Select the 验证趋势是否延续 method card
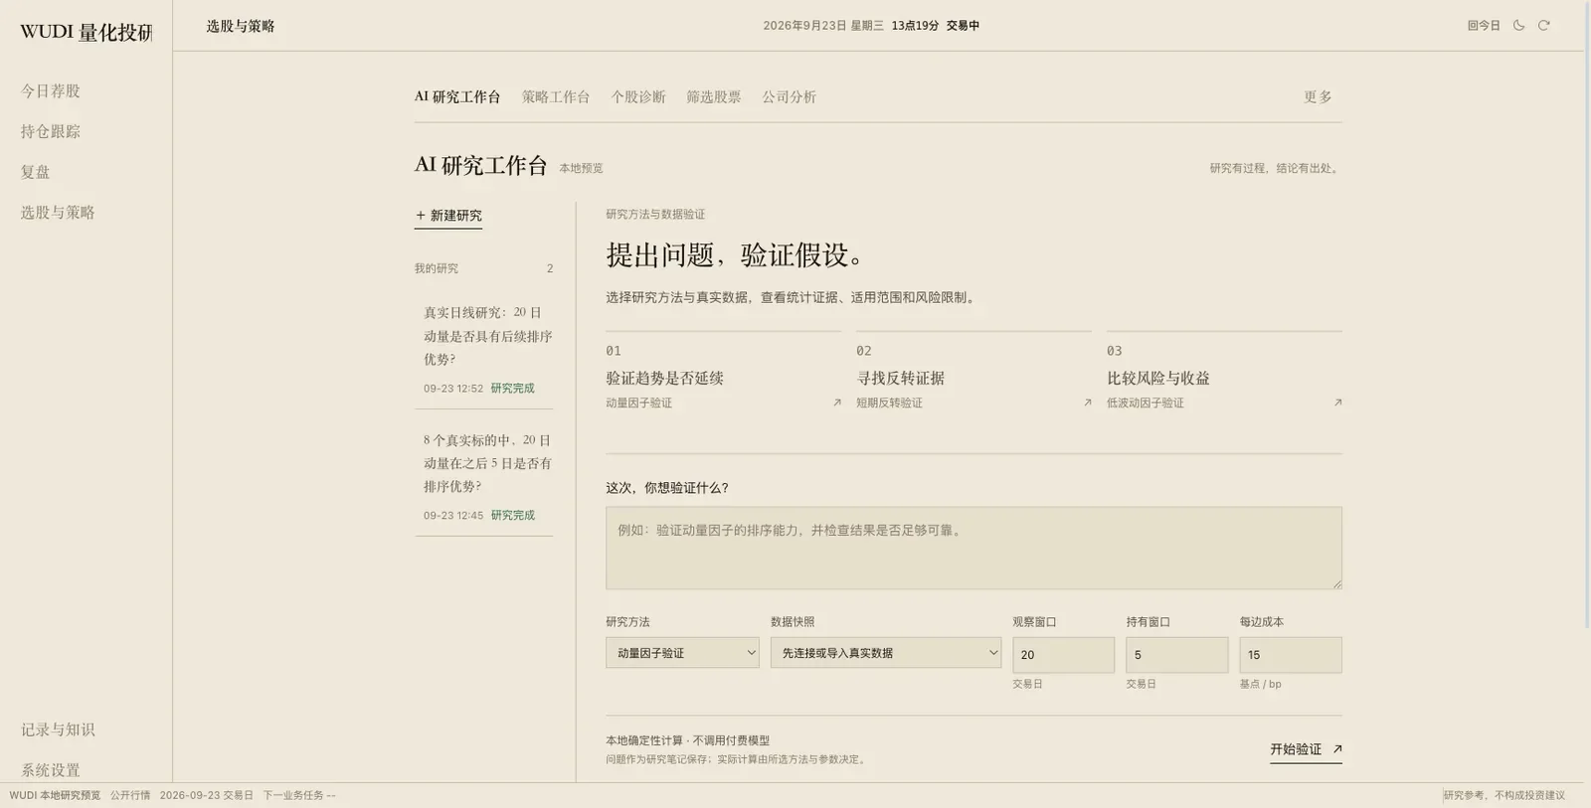The width and height of the screenshot is (1591, 808). [x=724, y=378]
